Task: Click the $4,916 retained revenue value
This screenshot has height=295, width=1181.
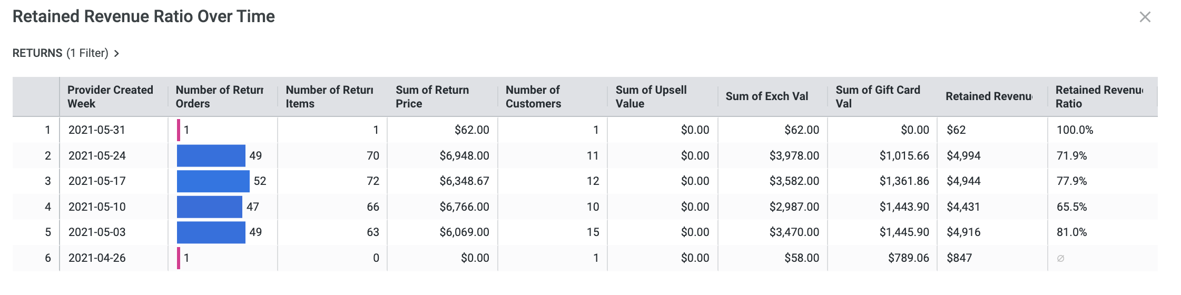Action: pyautogui.click(x=963, y=232)
